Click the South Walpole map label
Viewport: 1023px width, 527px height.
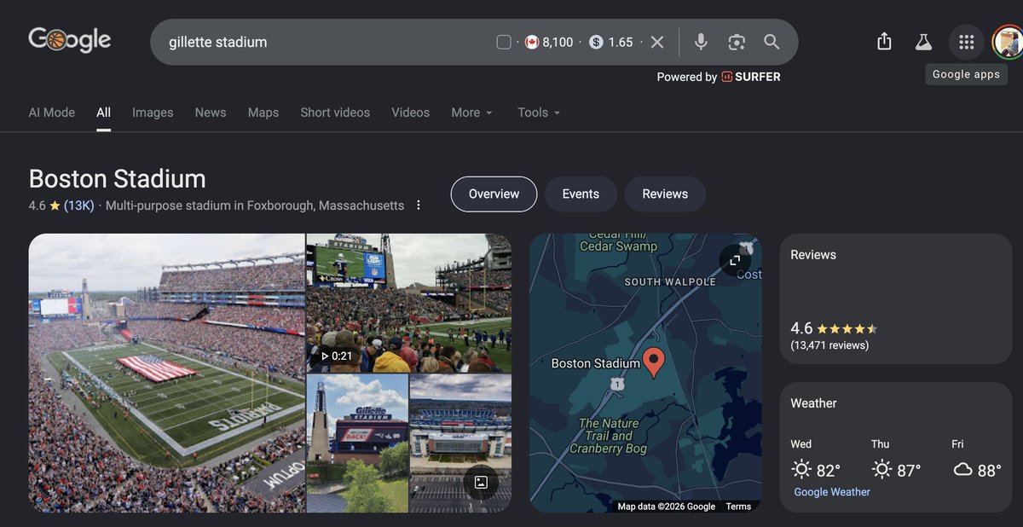click(x=670, y=281)
